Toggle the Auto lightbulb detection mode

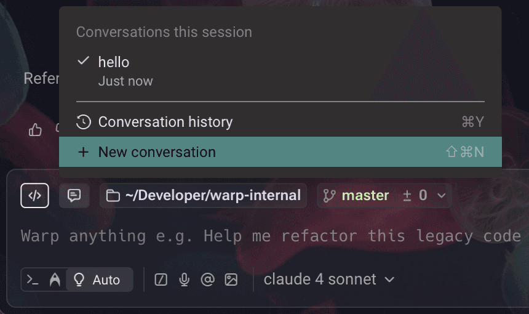[x=98, y=280]
